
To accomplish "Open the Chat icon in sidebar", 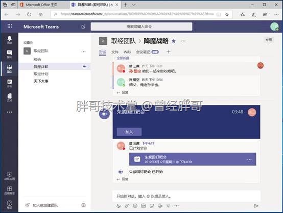I will (9, 54).
